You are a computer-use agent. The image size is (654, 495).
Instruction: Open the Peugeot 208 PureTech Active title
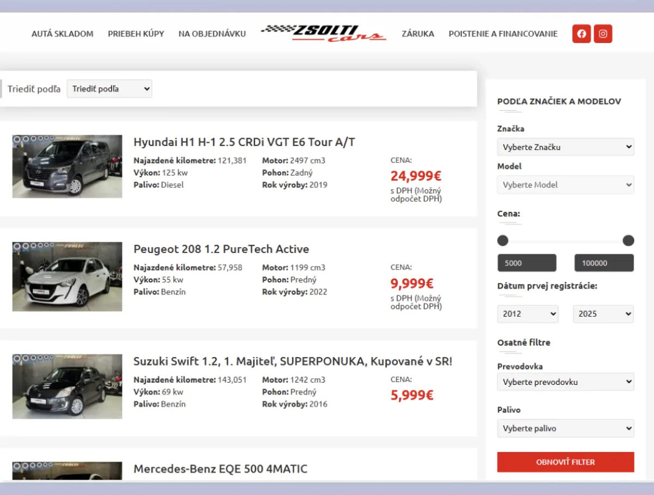coord(221,249)
